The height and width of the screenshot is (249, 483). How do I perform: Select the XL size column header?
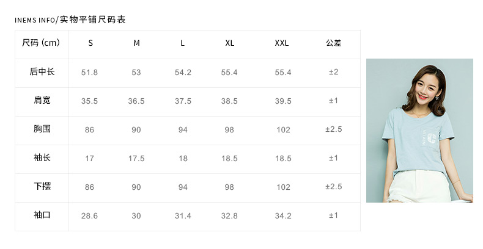(x=229, y=43)
